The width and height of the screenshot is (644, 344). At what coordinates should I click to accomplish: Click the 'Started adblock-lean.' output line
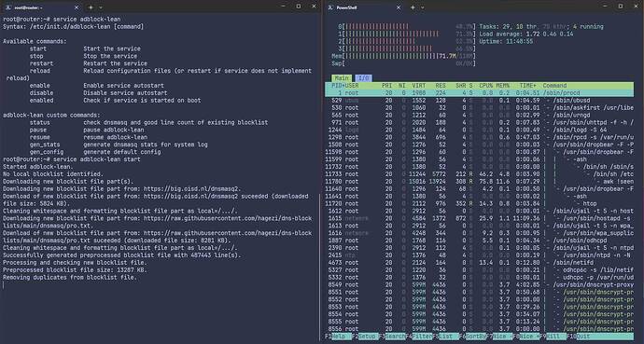point(37,167)
